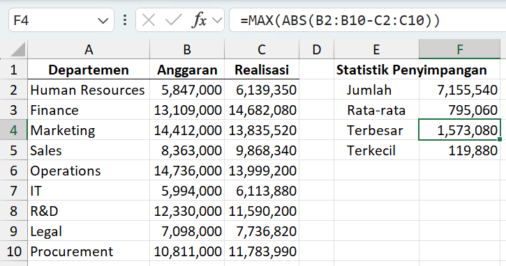Select row 10 header

pyautogui.click(x=13, y=251)
